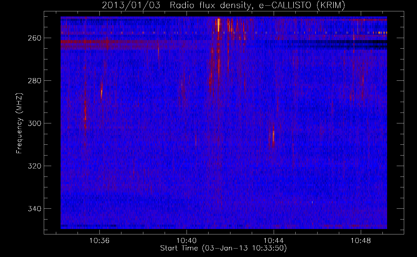The width and height of the screenshot is (417, 257).
Task: Click the 10:36 time tick label
Action: (x=99, y=241)
